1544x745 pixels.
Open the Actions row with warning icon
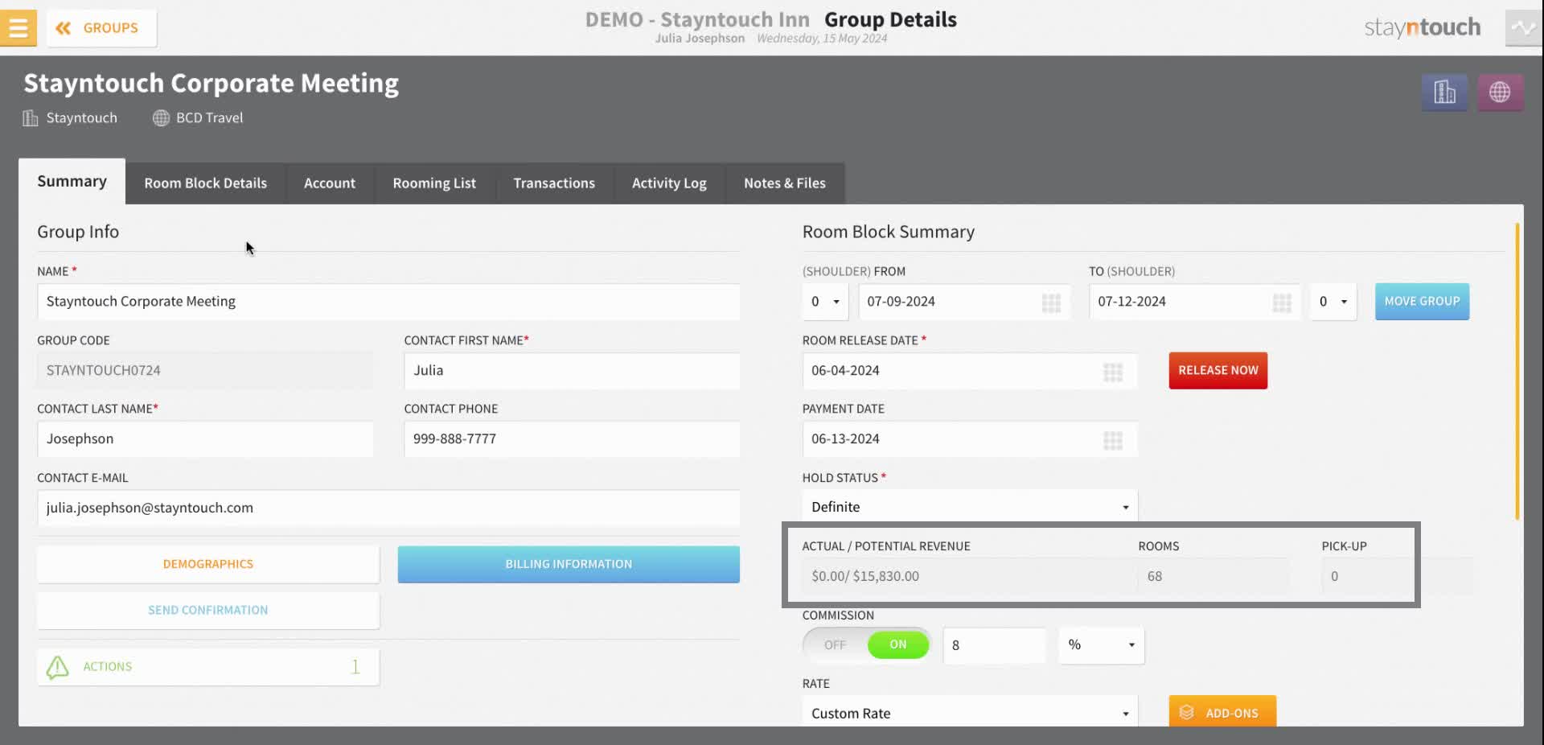[208, 667]
